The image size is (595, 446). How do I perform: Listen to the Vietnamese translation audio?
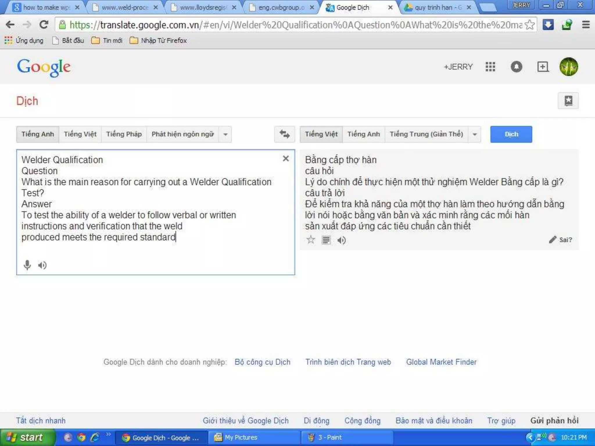click(x=342, y=240)
